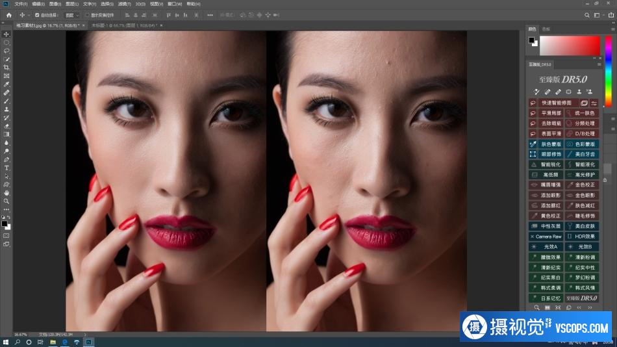
Task: Open DR5.0 panel flyout menu
Action: pos(599,64)
